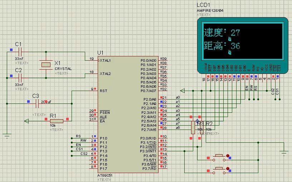Click the XTAL1 pin label on U1
Image resolution: width=292 pixels, height=182 pixels.
[x=106, y=60]
